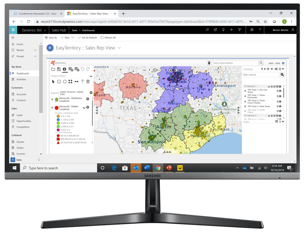The width and height of the screenshot is (307, 234).
Task: Click the Dynamics 365 search magnifier icon
Action: [207, 30]
